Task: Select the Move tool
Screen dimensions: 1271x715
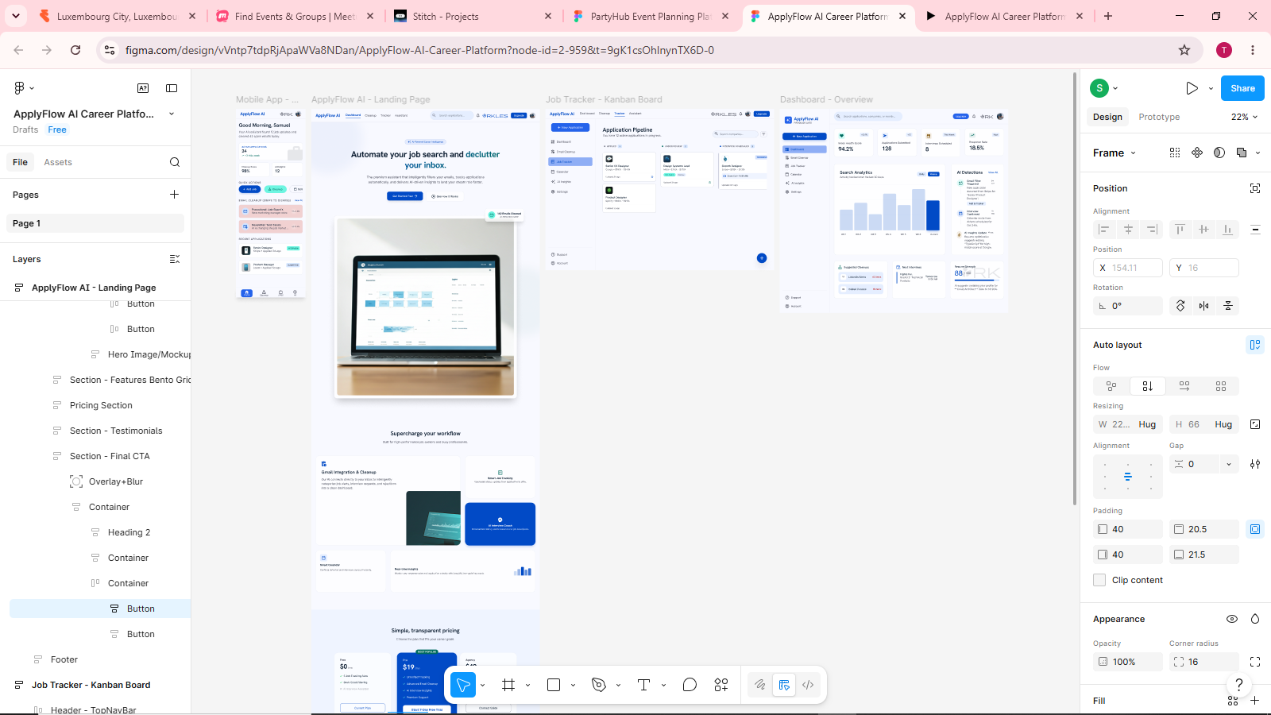Action: (x=462, y=685)
